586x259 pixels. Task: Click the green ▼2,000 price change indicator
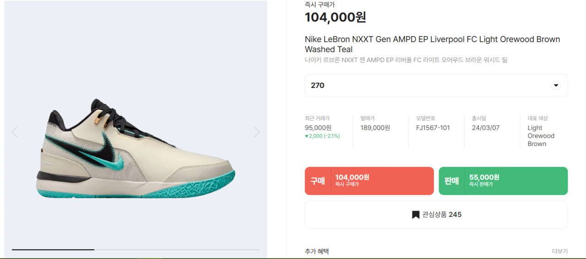[x=322, y=136]
